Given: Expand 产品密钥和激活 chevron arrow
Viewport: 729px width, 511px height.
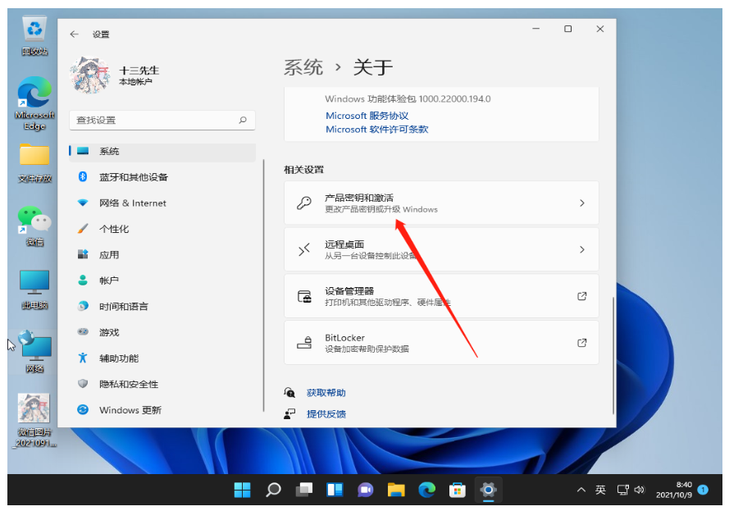Looking at the screenshot, I should click(582, 203).
